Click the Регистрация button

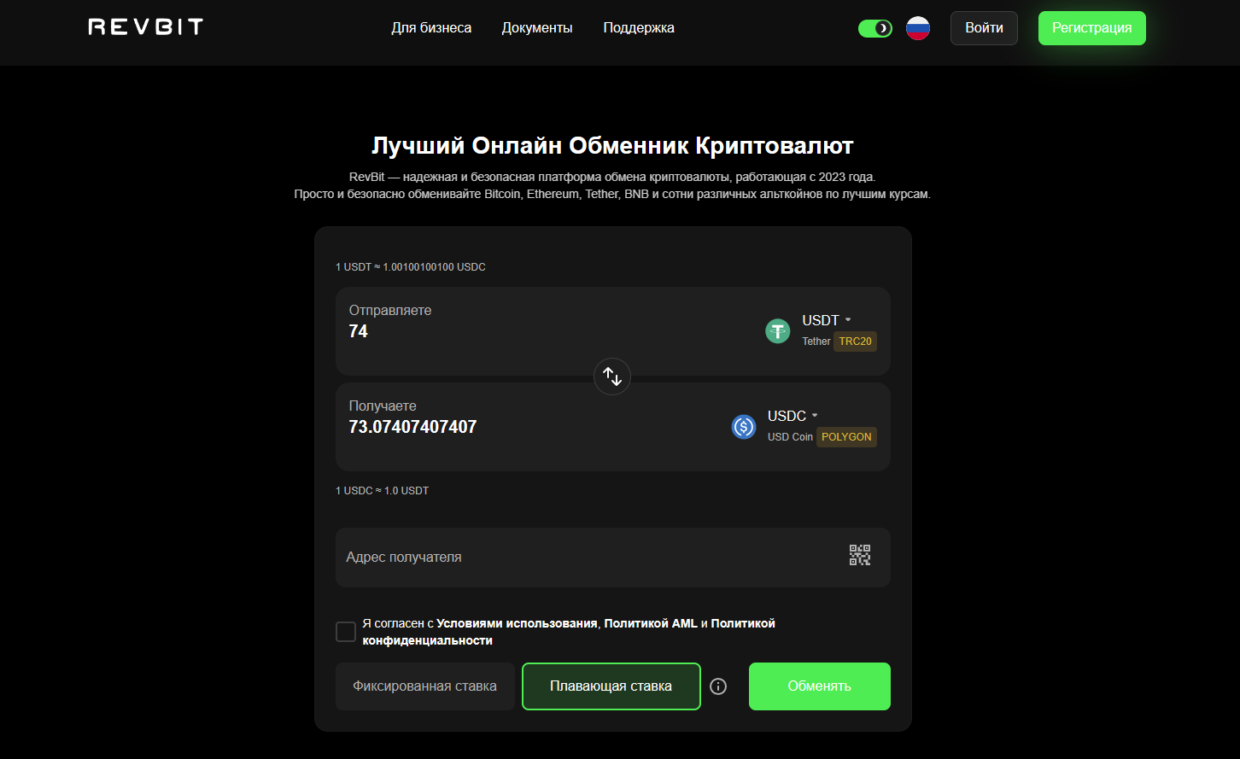[1092, 28]
